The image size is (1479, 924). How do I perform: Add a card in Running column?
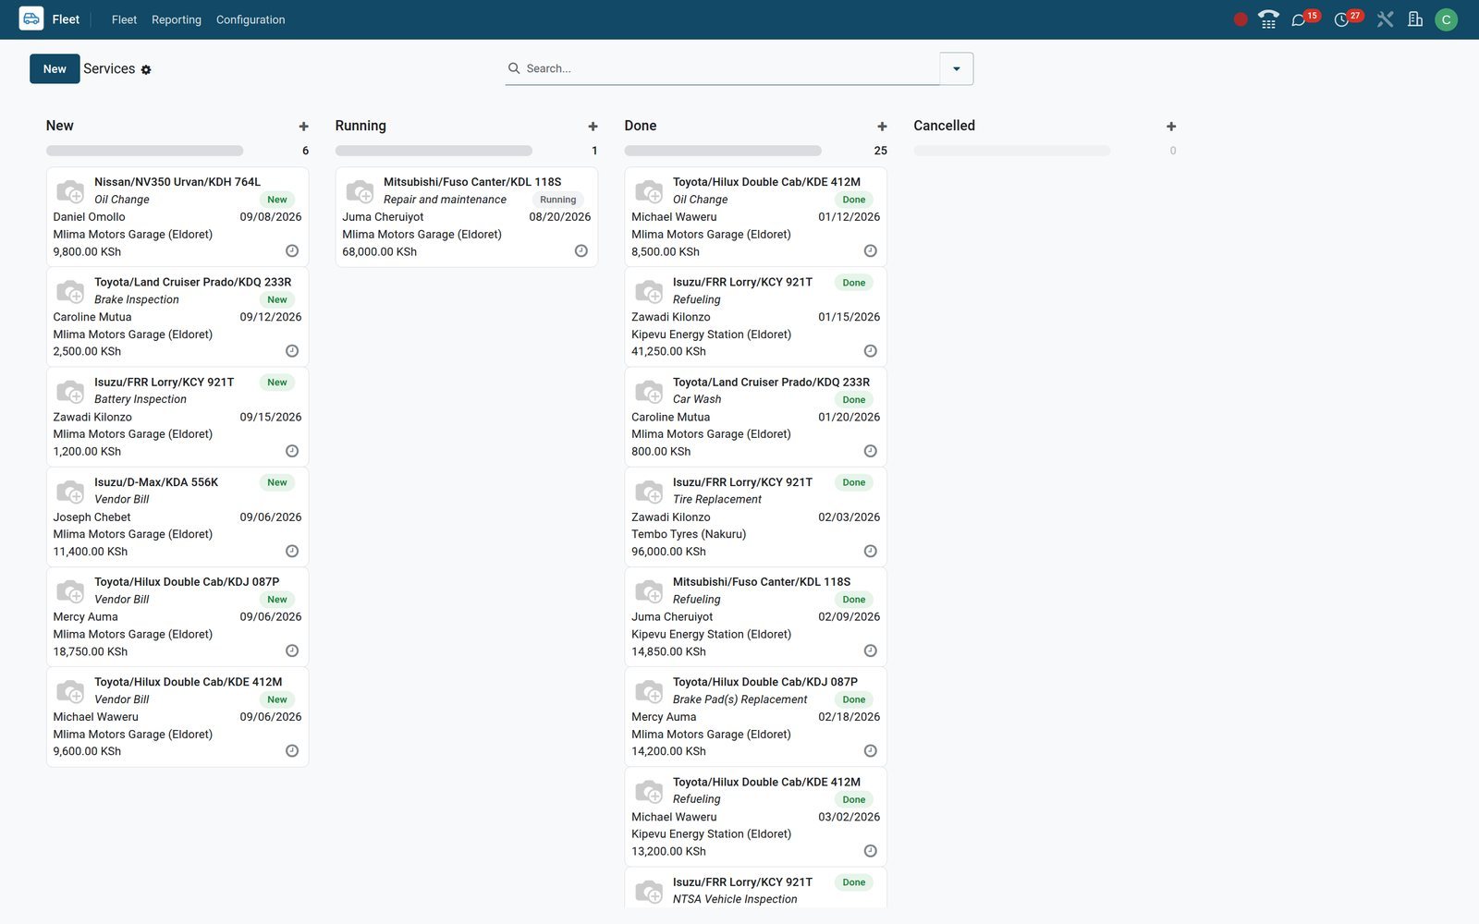pyautogui.click(x=593, y=127)
